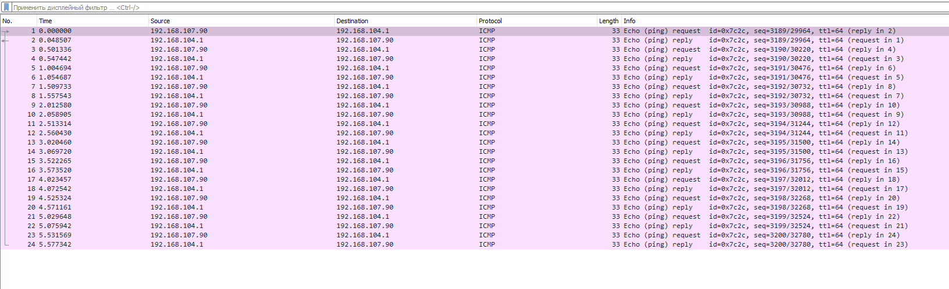Select packet 14 at time 3.069720
The image size is (949, 289).
coord(474,152)
